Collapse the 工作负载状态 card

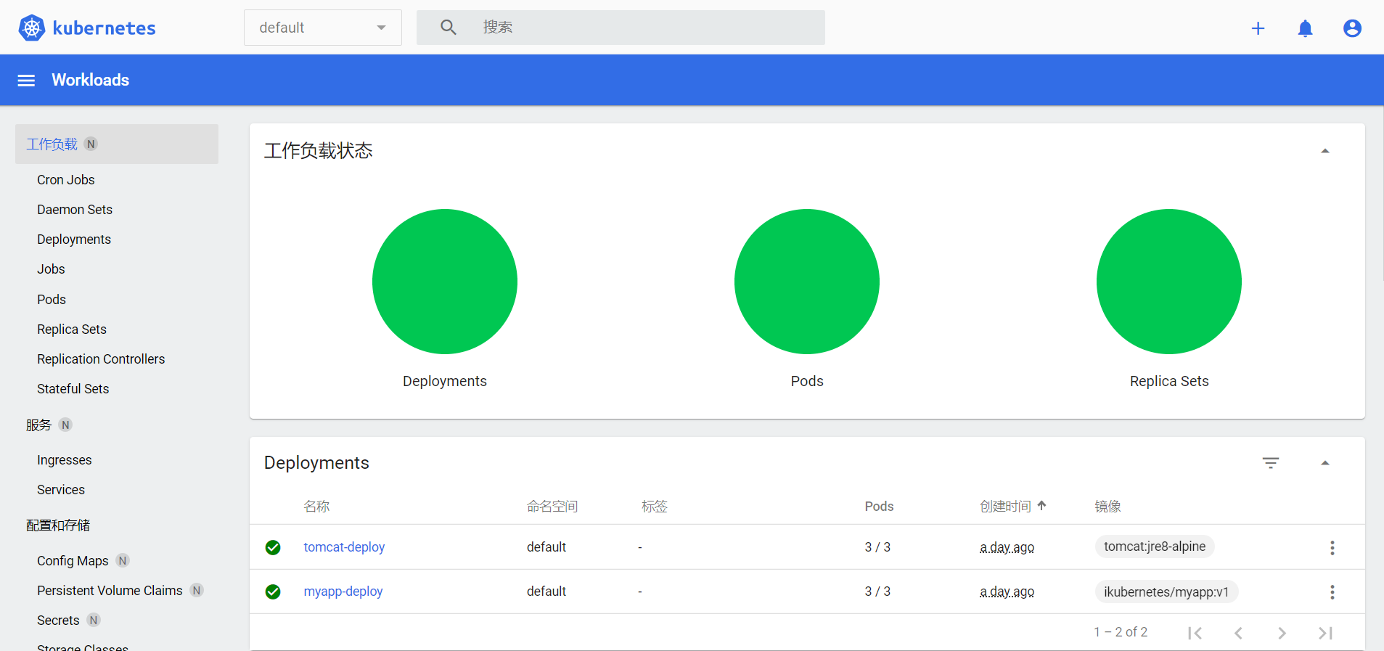coord(1325,151)
